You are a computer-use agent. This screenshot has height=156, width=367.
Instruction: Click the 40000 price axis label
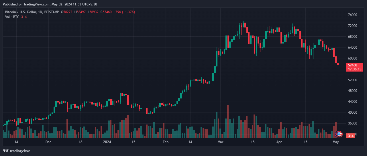tap(352, 112)
